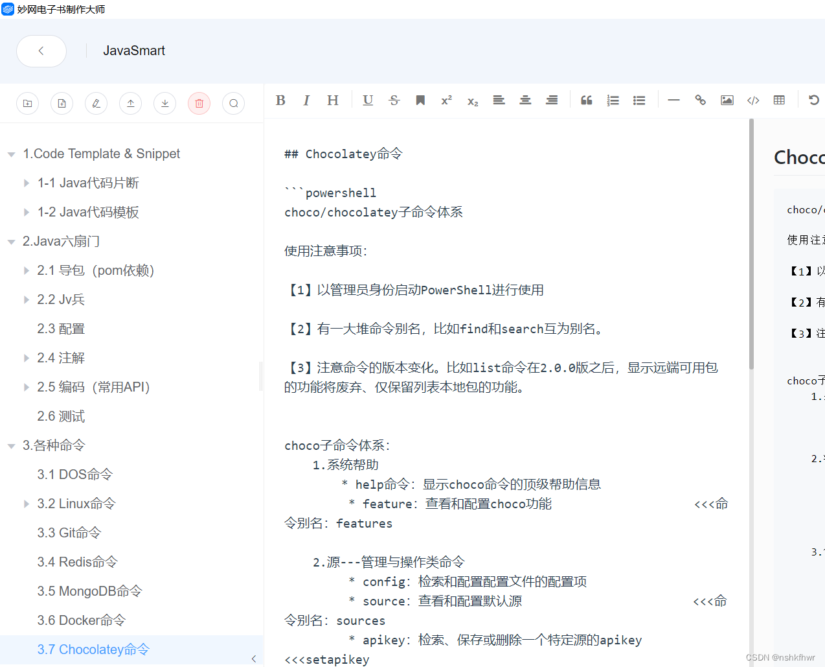
Task: Toggle bold formatting
Action: [x=280, y=100]
